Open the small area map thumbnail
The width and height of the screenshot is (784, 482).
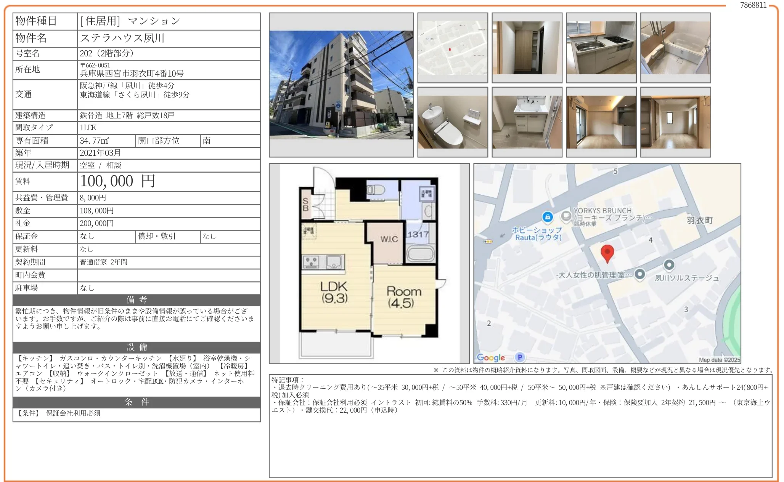coord(452,48)
